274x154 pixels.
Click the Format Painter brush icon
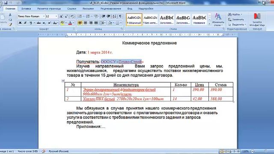(10, 25)
